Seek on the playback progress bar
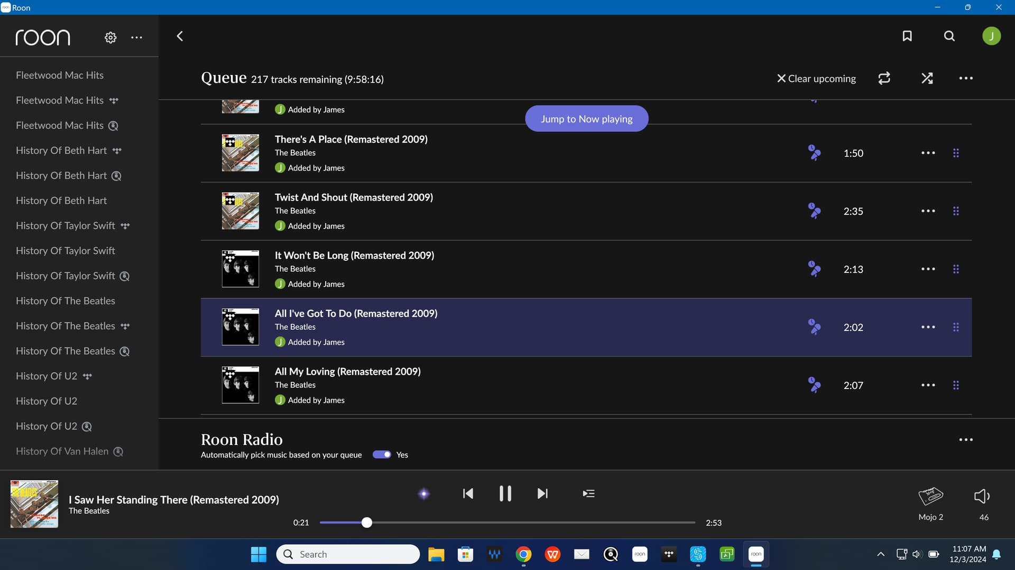The height and width of the screenshot is (570, 1015). point(508,522)
